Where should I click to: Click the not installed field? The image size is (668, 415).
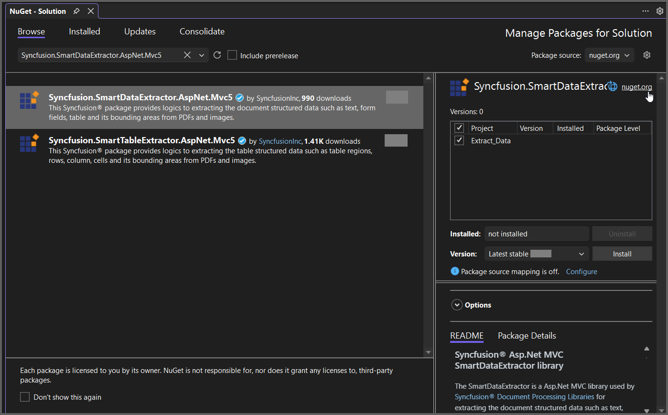click(x=537, y=234)
